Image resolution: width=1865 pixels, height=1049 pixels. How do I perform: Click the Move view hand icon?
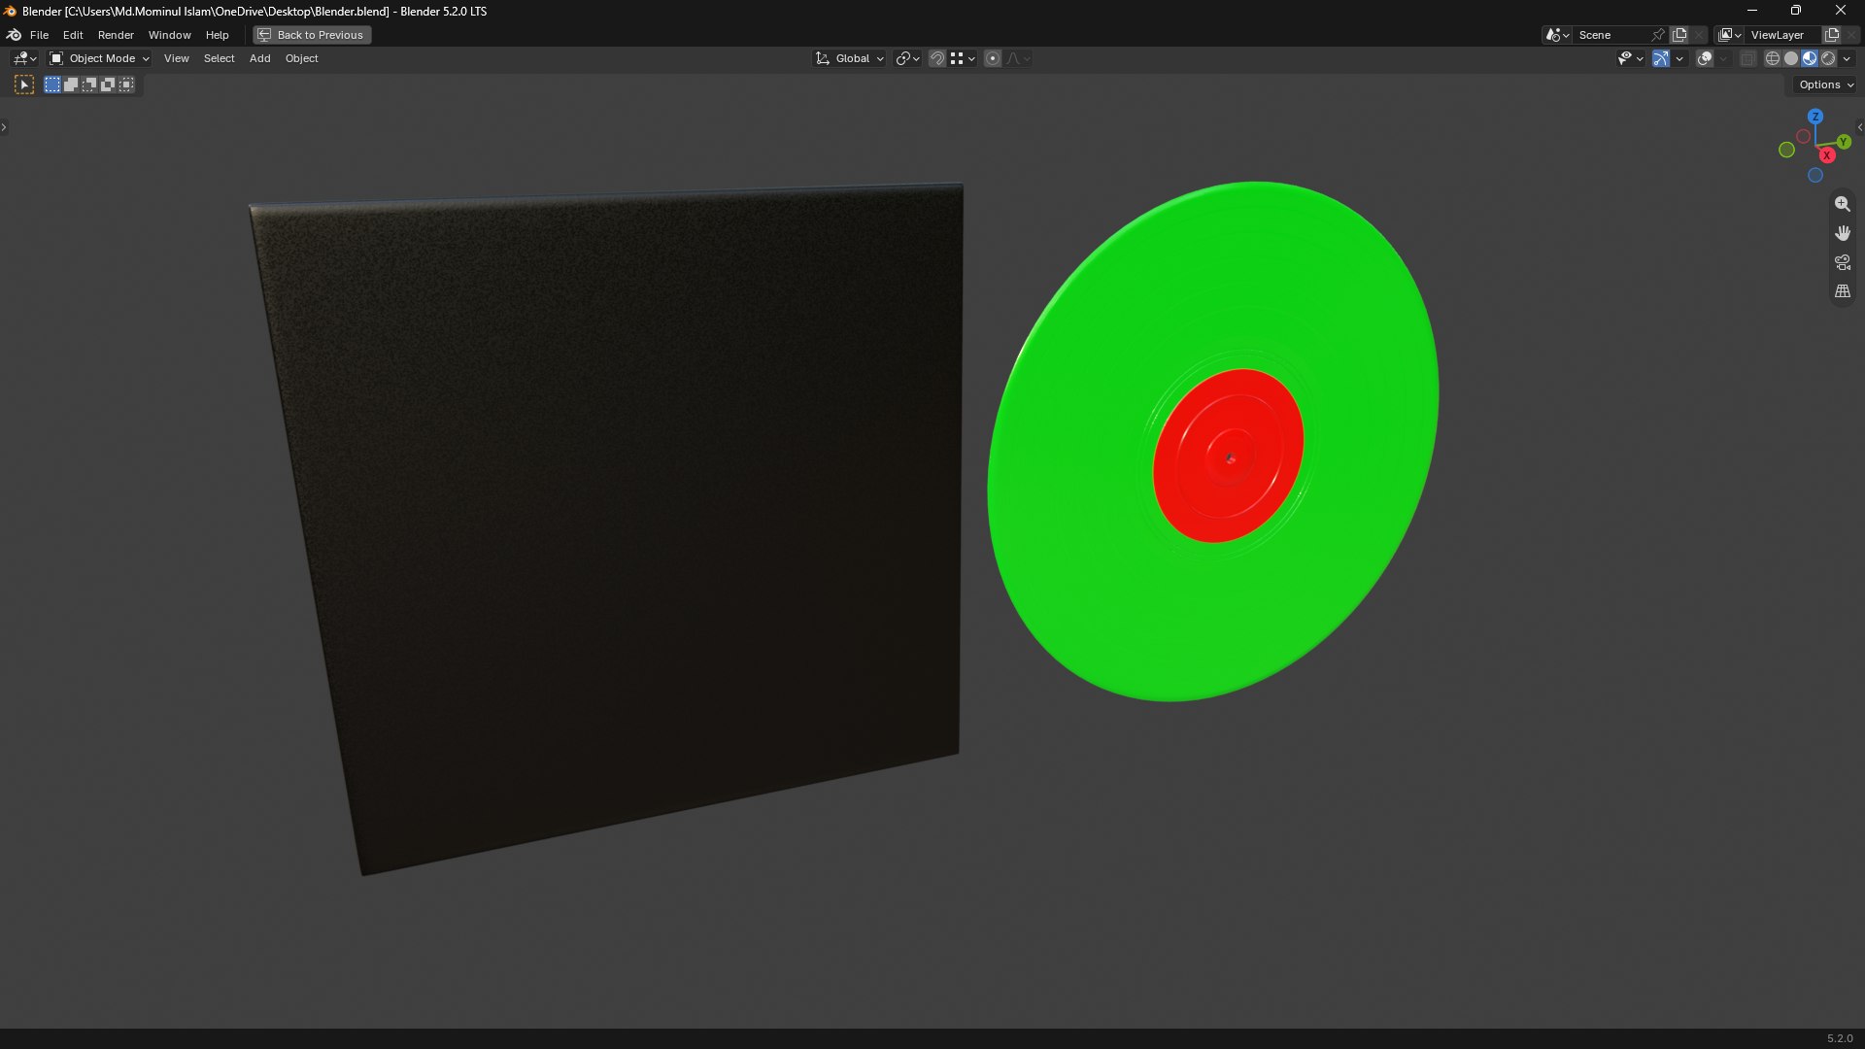(x=1842, y=233)
